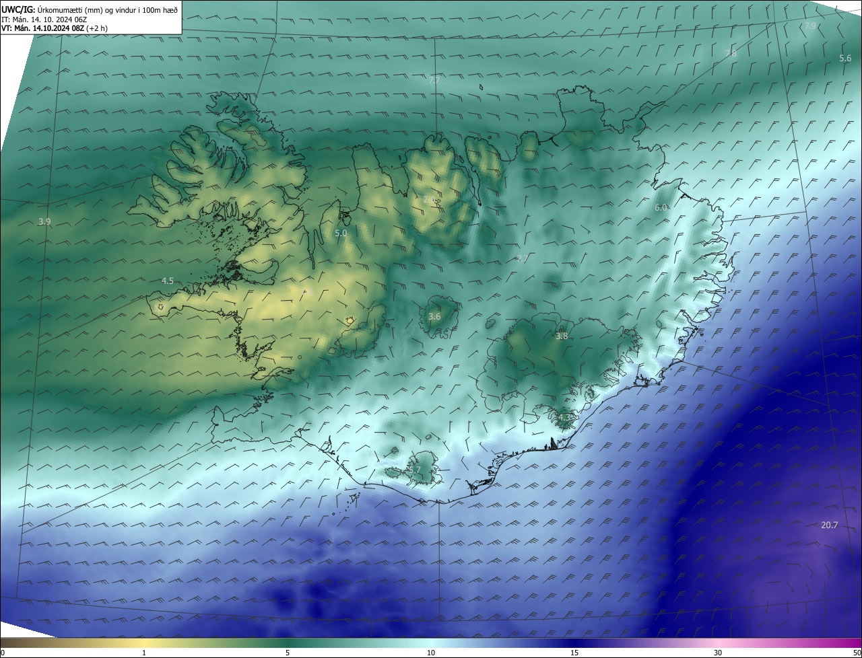Viewport: 862px width, 658px height.
Task: Click the 4.3 value label
Action: point(564,418)
